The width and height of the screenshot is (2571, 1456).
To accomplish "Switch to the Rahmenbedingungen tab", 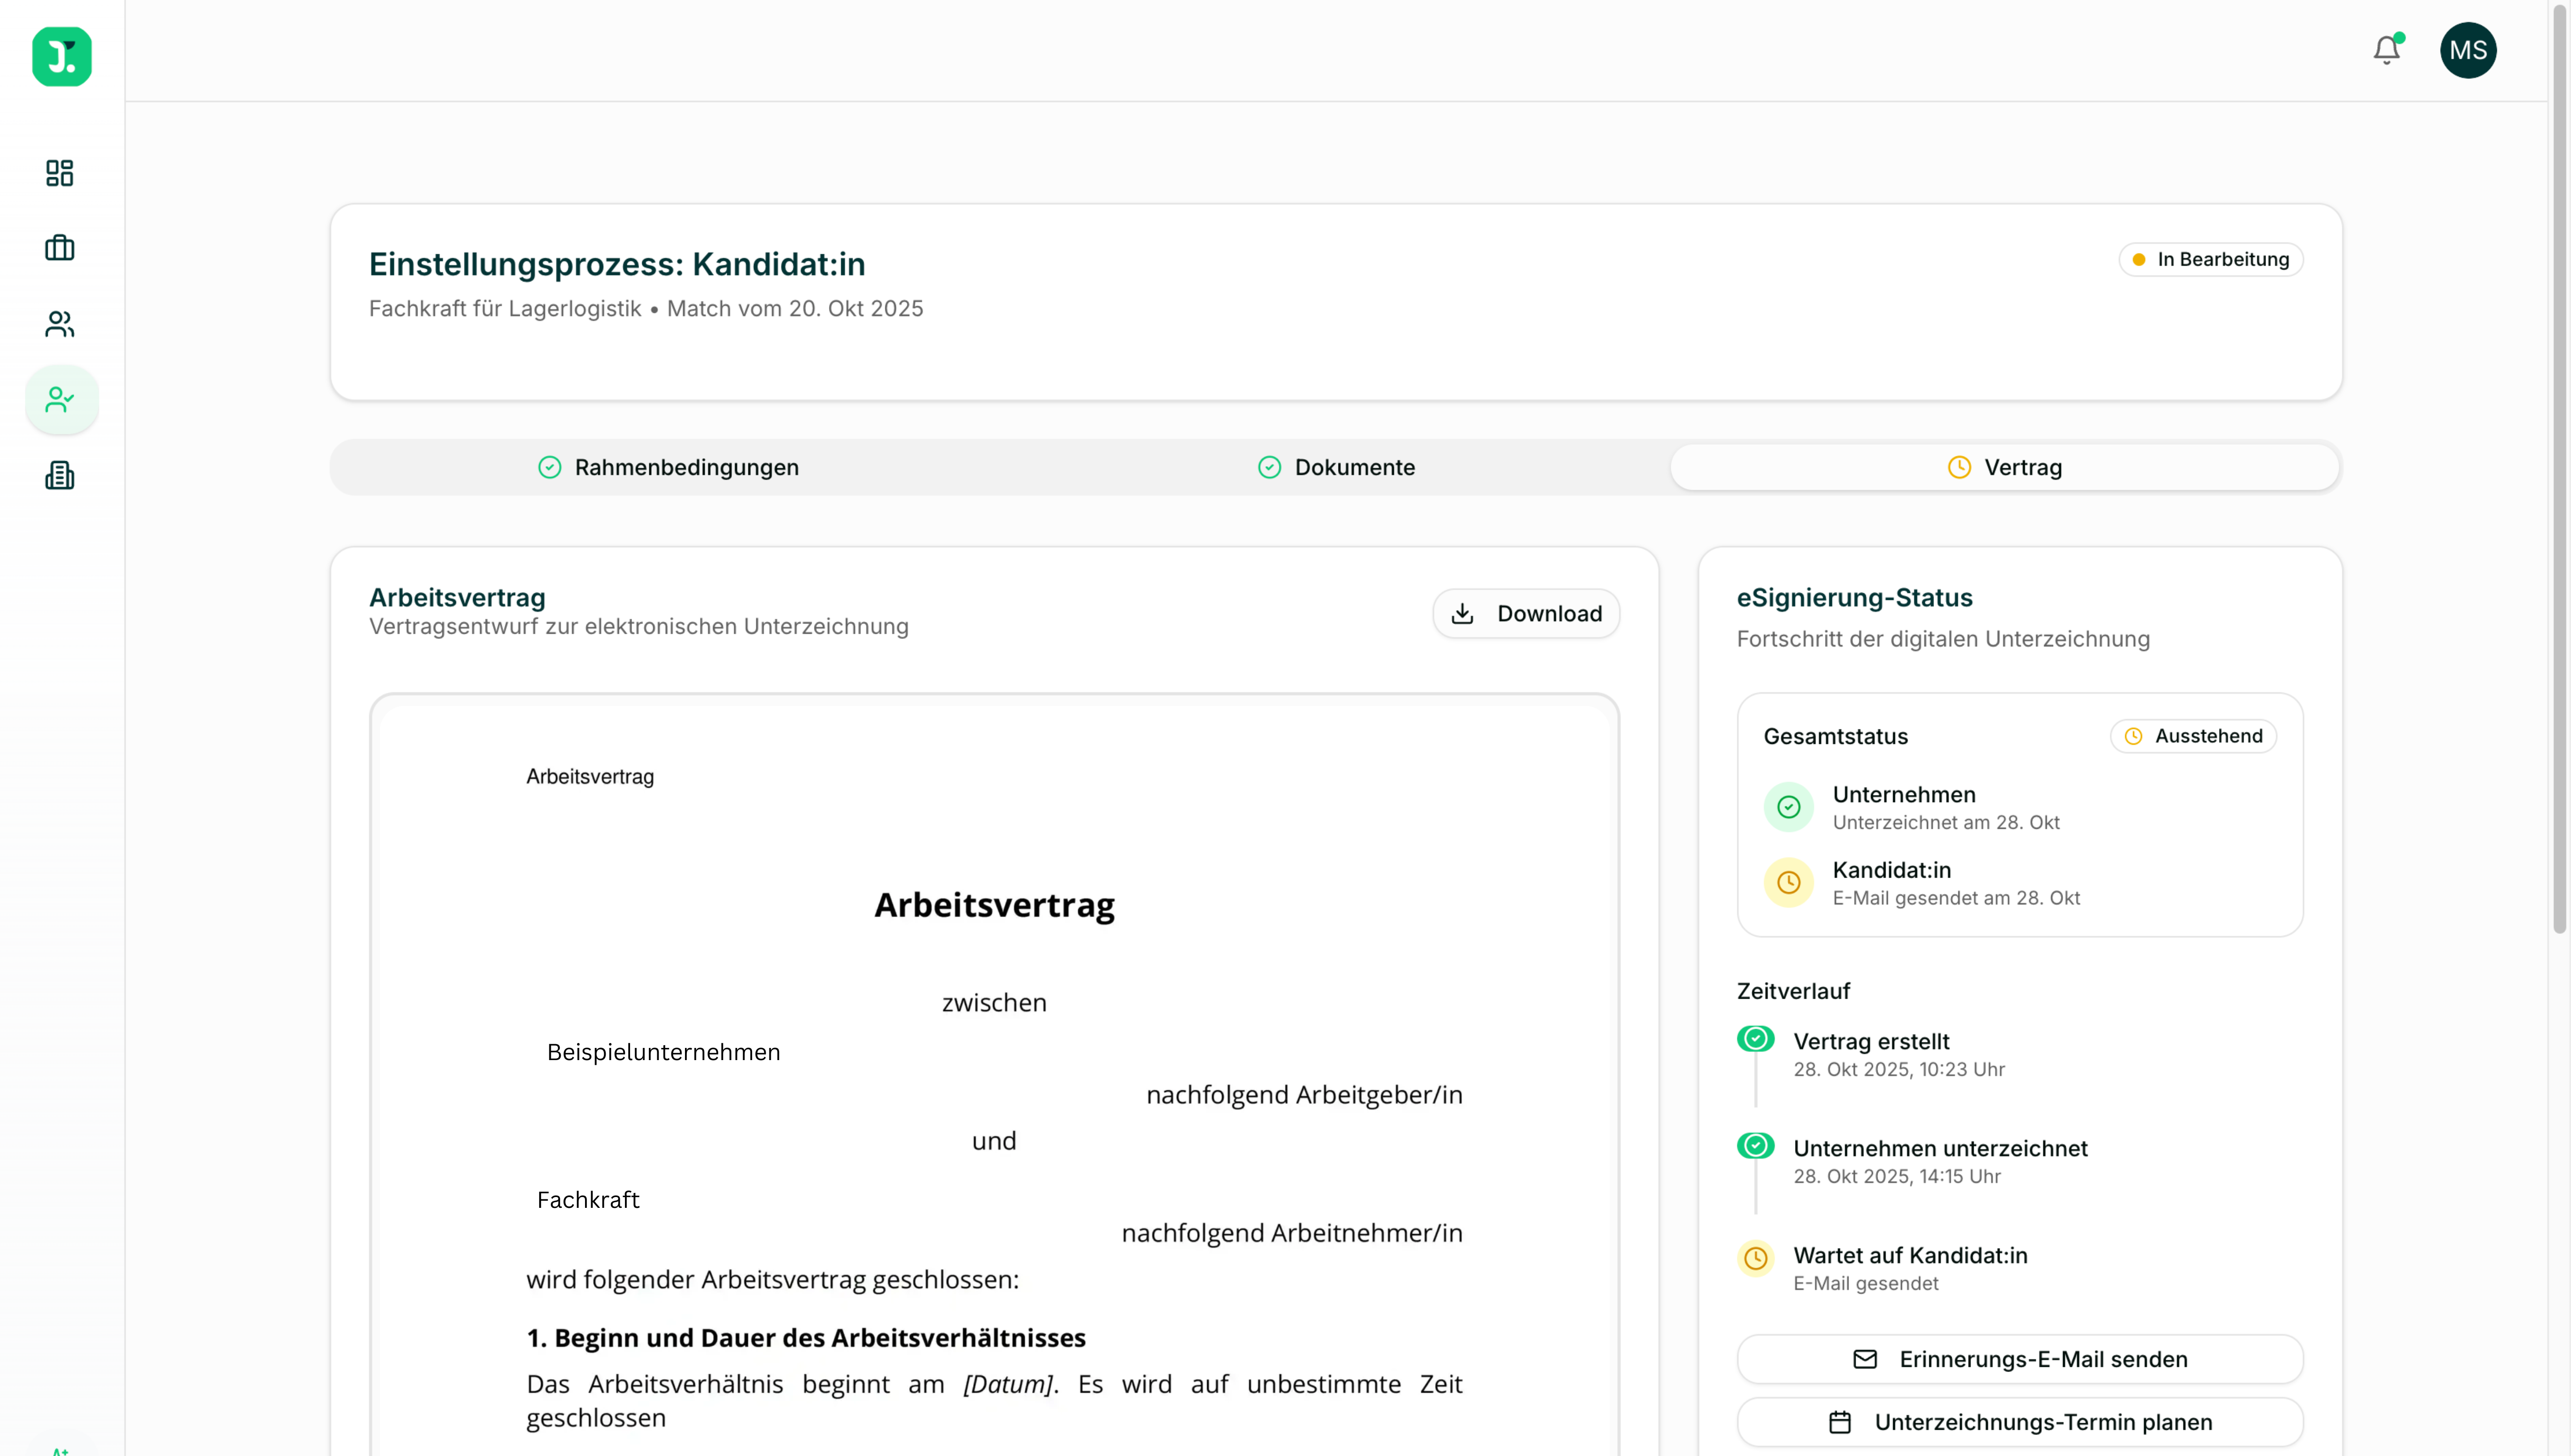I will [668, 467].
